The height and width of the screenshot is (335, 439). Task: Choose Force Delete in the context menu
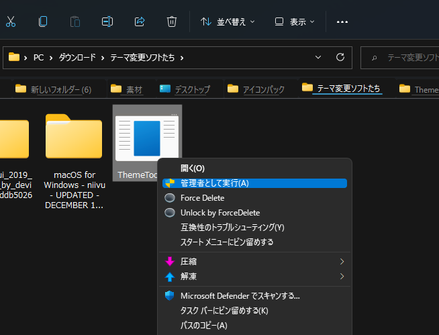pyautogui.click(x=254, y=198)
